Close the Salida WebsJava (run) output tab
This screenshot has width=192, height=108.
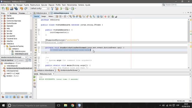[x=53, y=74]
